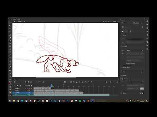Toggle the Loop playback button
157x117 pixels.
click(x=83, y=82)
